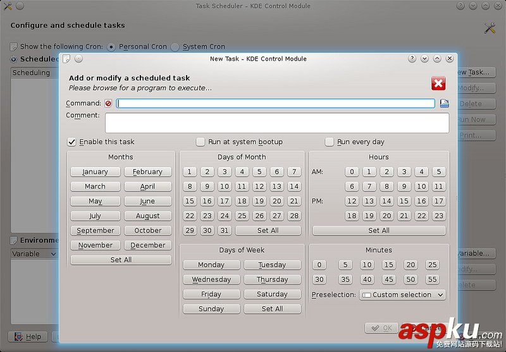Toggle minute 45 button
This screenshot has width=506, height=352.
tap(389, 279)
